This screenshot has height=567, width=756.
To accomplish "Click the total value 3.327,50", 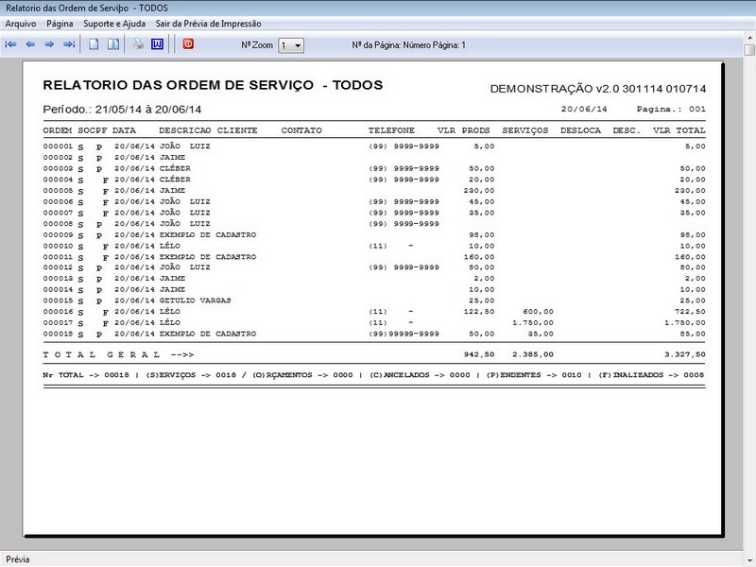I will coord(684,354).
